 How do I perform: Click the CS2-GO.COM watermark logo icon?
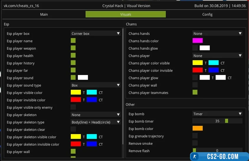click(x=195, y=156)
